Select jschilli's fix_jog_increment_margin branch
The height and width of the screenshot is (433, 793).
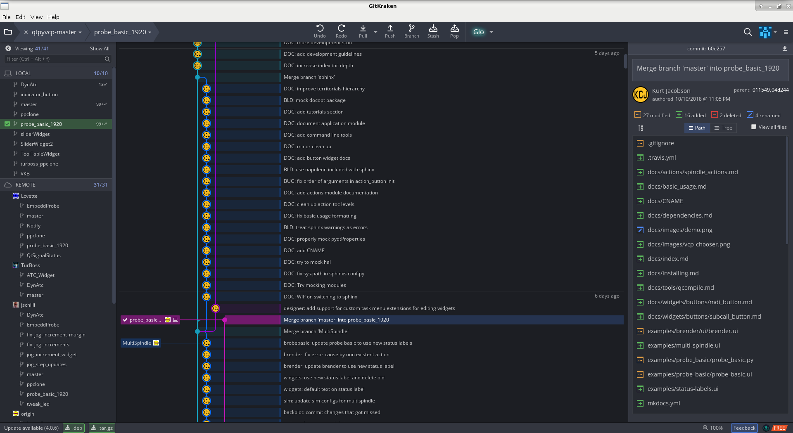[x=56, y=334]
